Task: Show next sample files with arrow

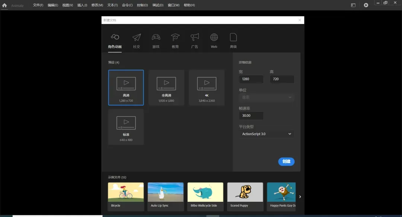Action: pyautogui.click(x=300, y=197)
